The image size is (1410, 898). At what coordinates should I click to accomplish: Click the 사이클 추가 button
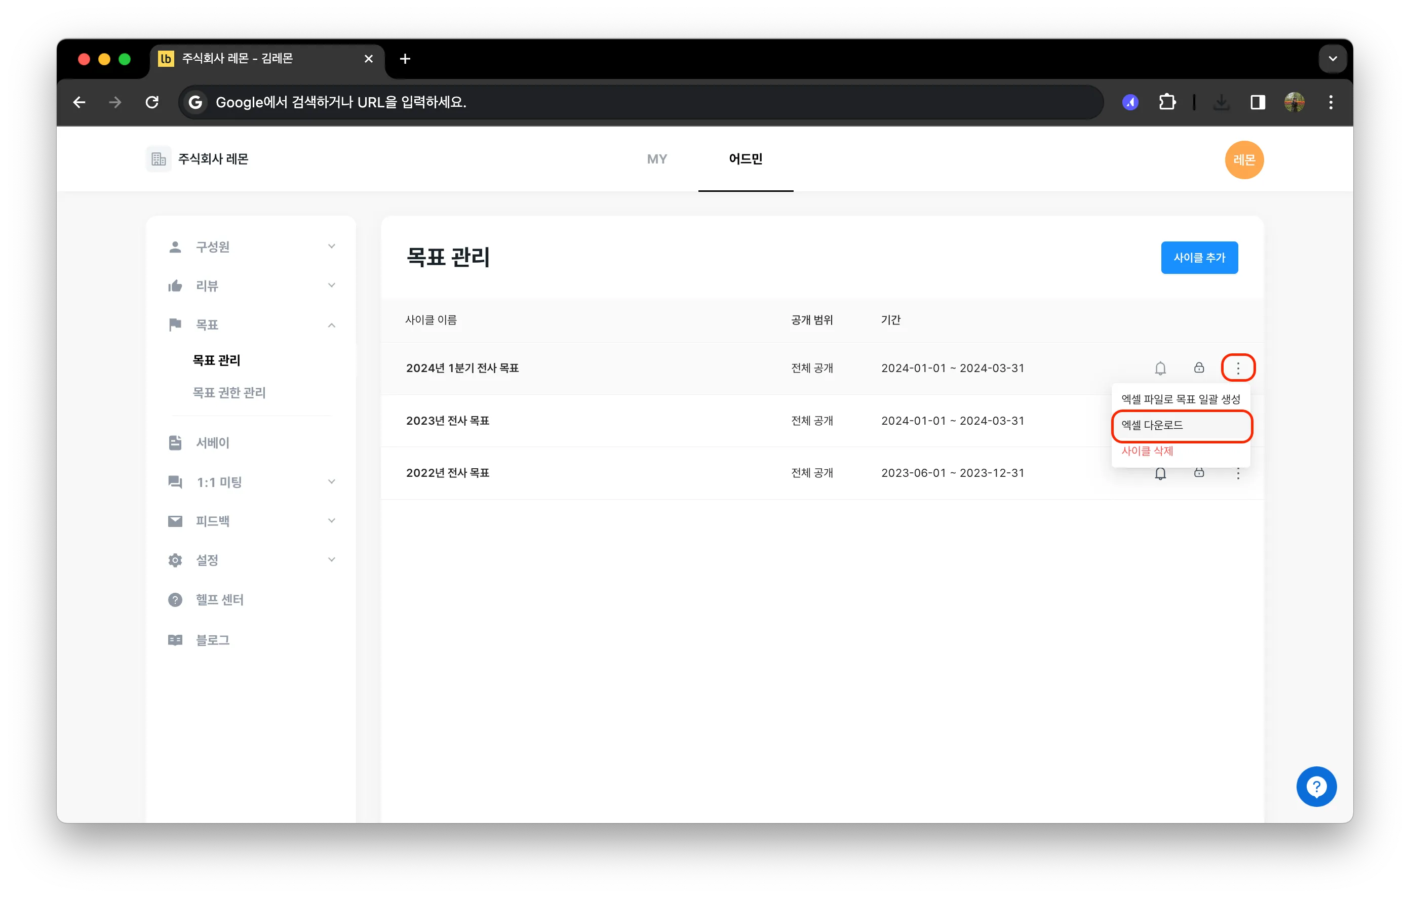pyautogui.click(x=1199, y=258)
